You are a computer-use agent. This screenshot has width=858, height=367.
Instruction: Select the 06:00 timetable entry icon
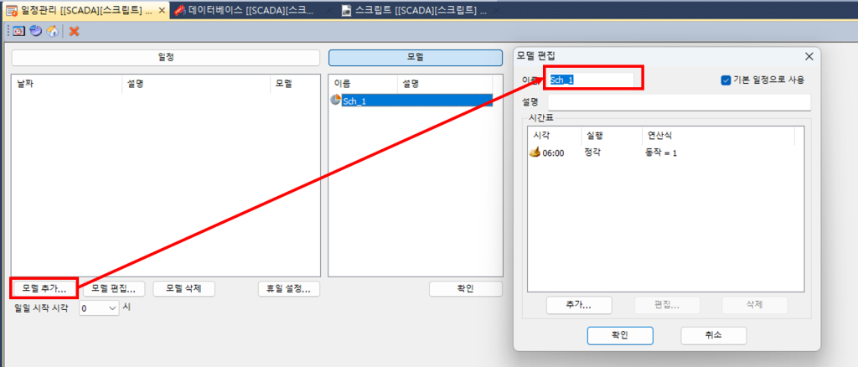tap(535, 153)
